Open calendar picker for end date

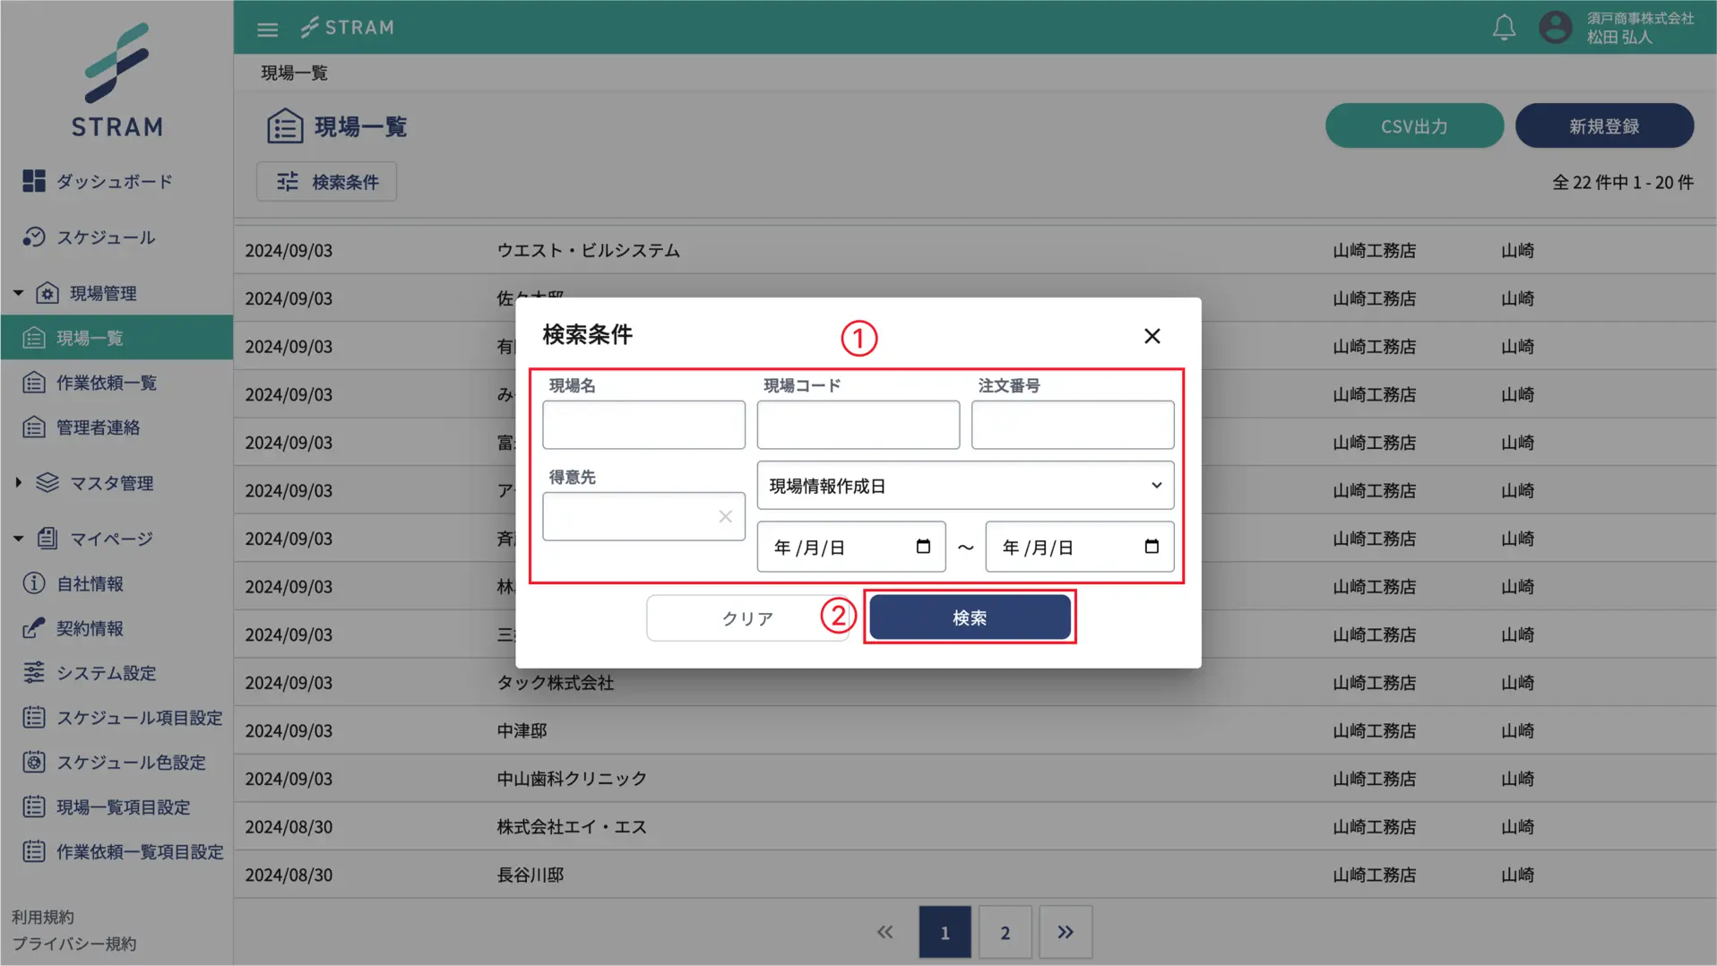point(1152,547)
